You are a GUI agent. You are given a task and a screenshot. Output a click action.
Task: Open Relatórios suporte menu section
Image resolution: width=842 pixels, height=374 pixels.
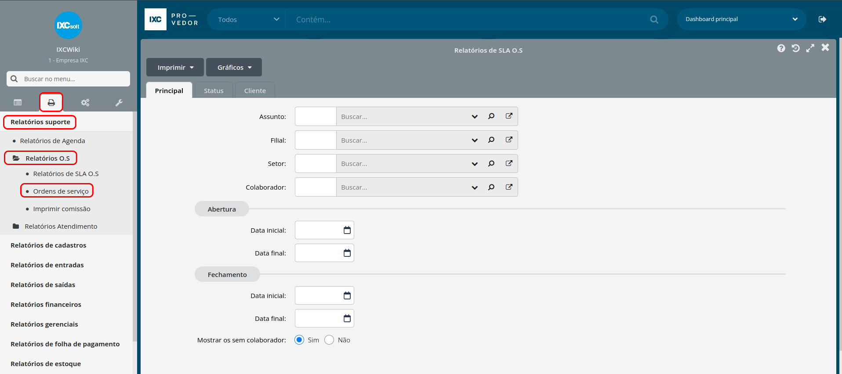pyautogui.click(x=40, y=122)
